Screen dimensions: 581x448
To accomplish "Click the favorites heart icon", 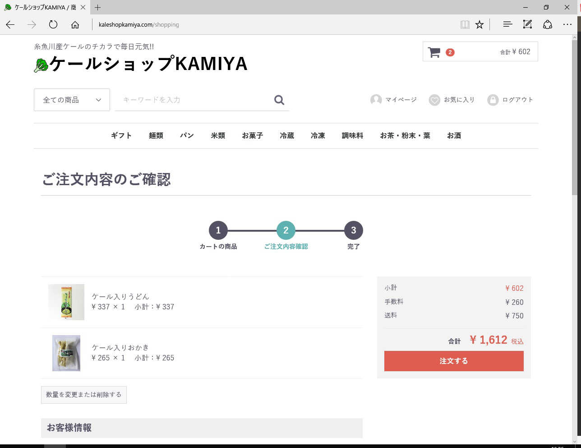I will pyautogui.click(x=434, y=100).
